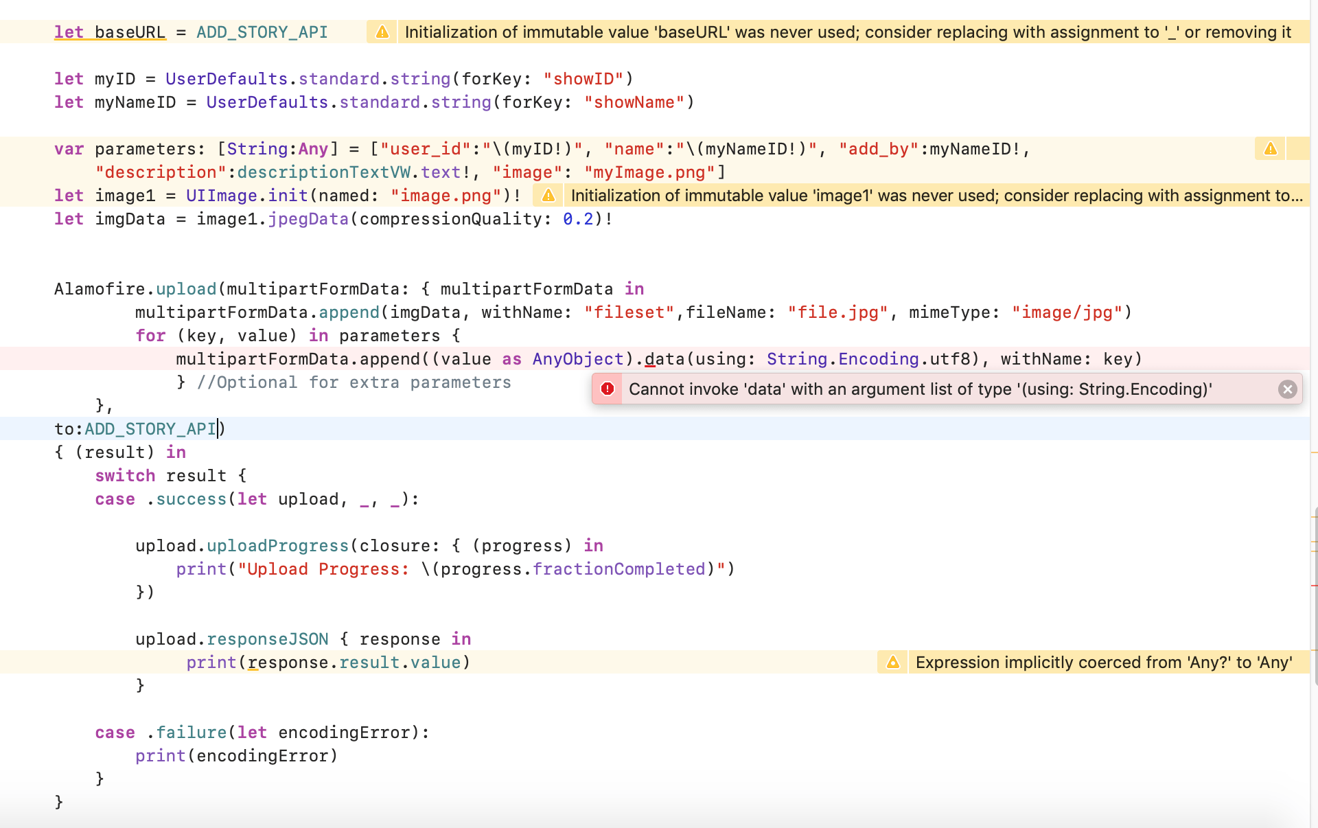Click 'descriptionTextVW' in the parameters dictionary
This screenshot has height=828, width=1318.
point(324,172)
